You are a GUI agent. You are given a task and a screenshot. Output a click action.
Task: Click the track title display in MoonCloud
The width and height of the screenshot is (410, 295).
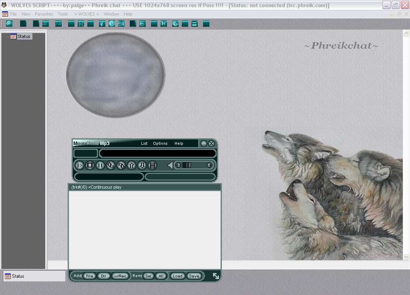point(158,153)
